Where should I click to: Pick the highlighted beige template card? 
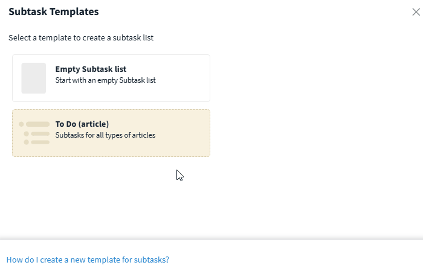point(111,133)
